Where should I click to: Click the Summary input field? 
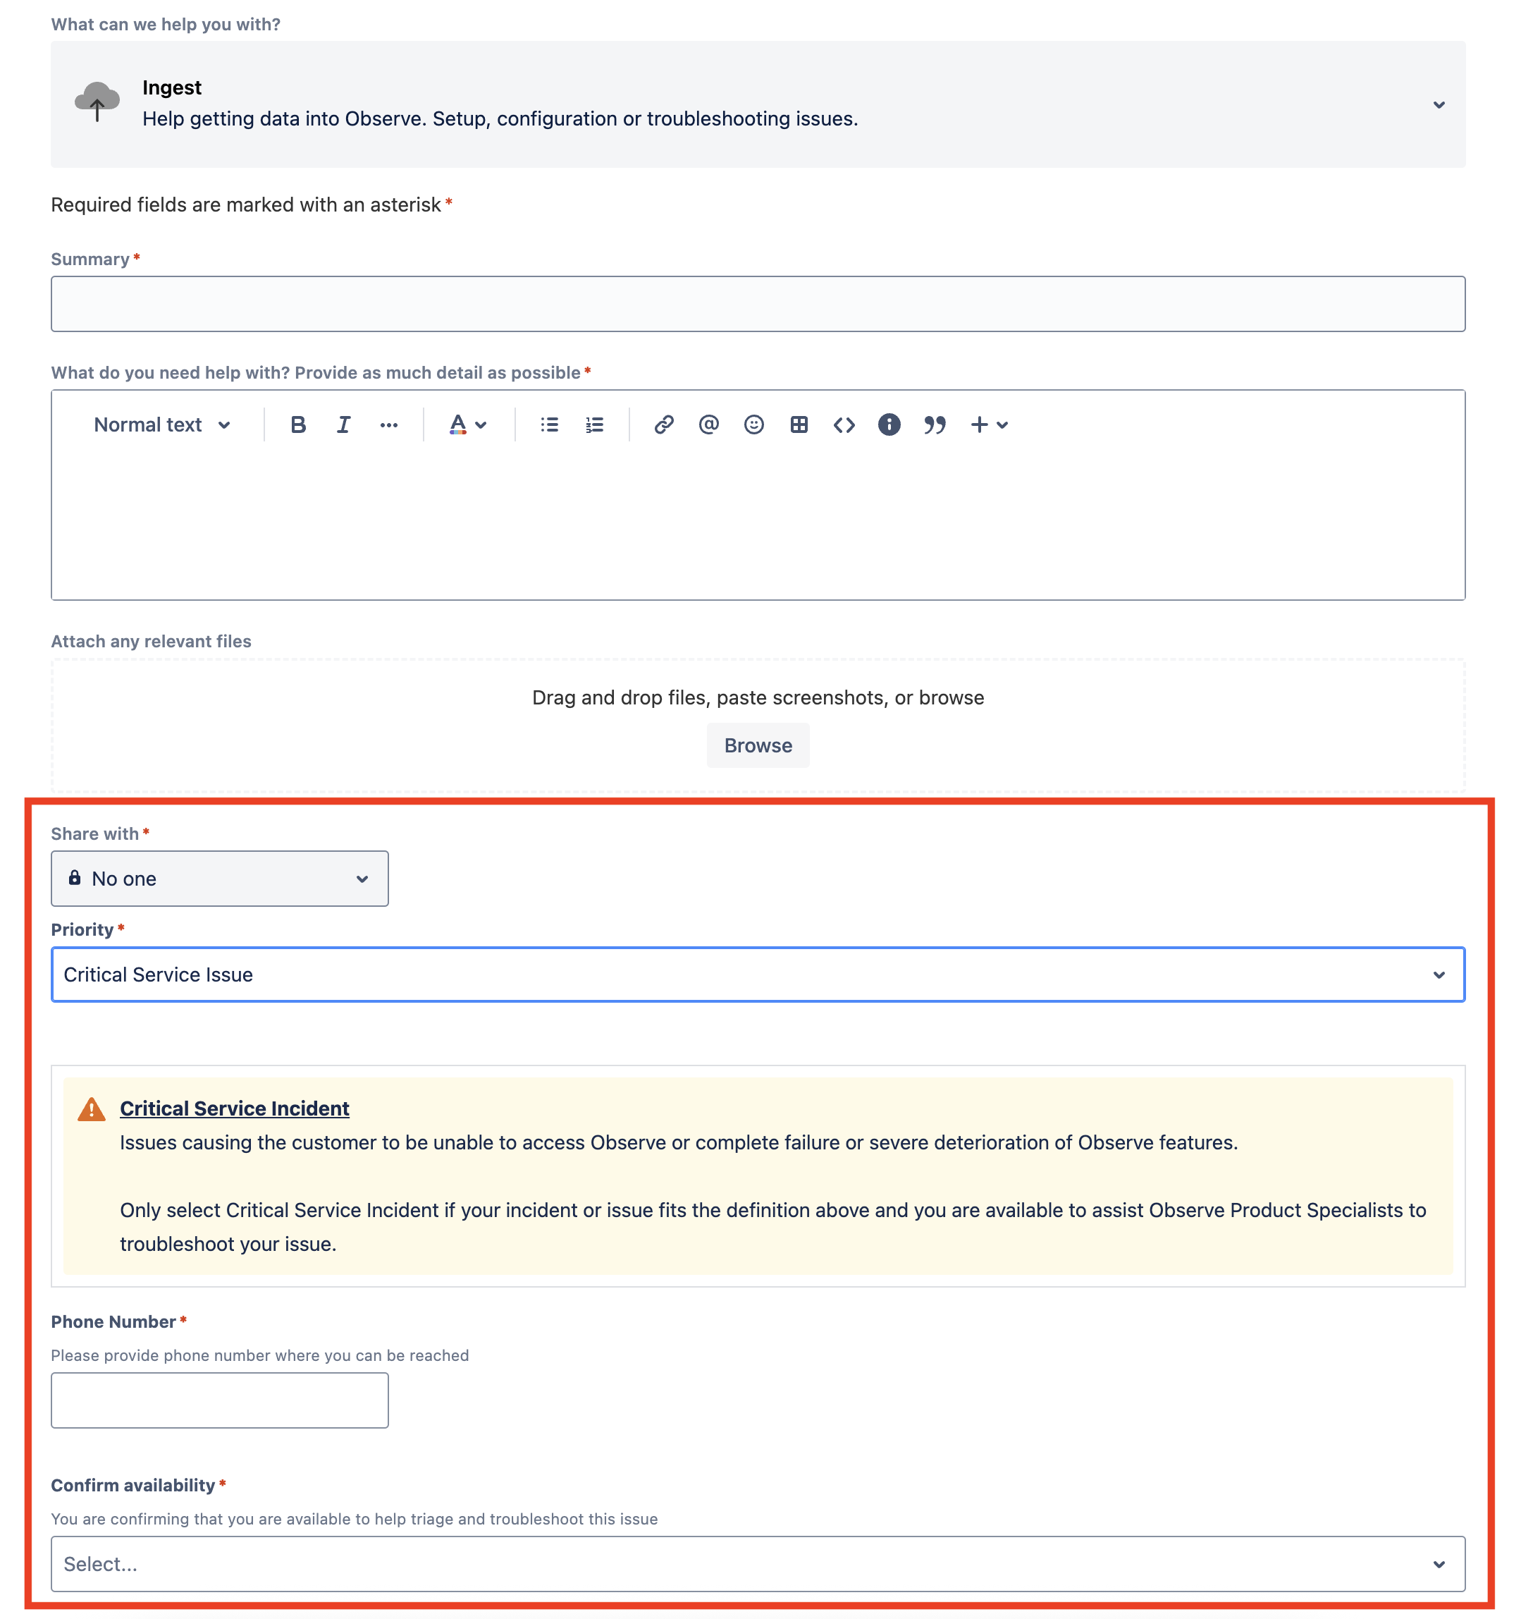[758, 304]
